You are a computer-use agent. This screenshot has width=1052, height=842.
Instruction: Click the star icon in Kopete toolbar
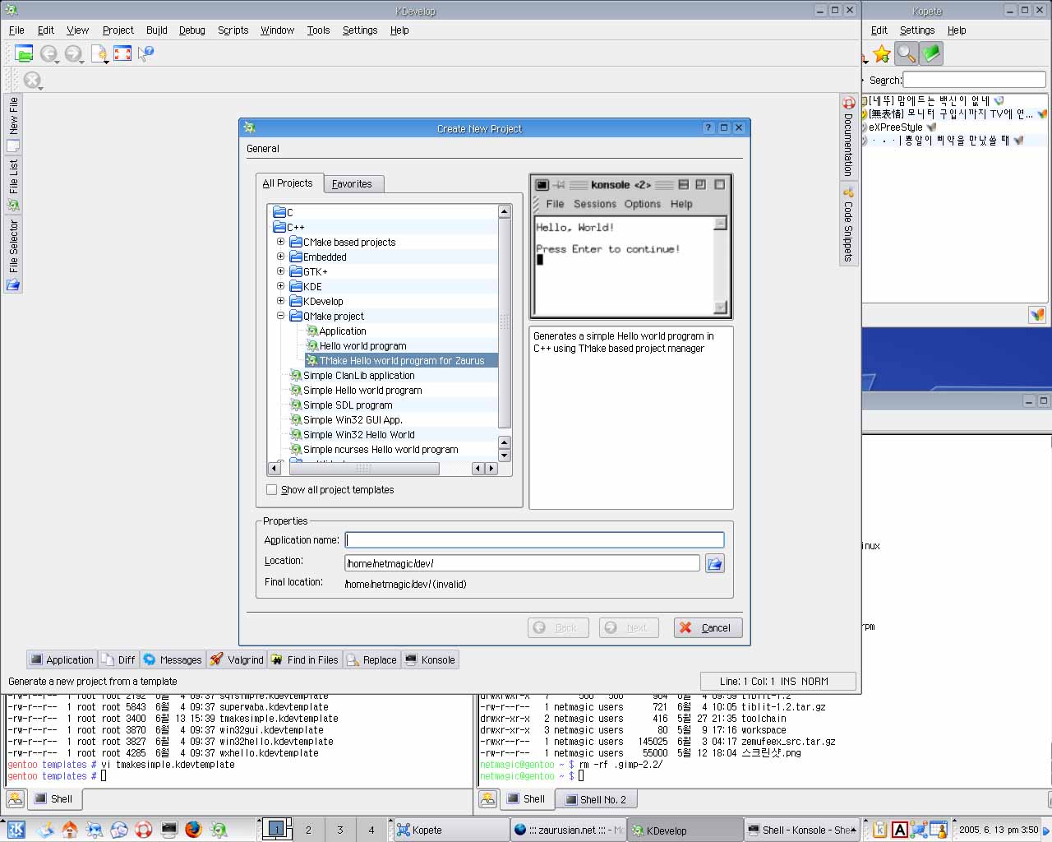click(x=882, y=54)
